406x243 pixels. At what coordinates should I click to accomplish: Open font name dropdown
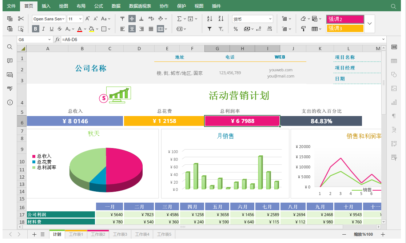[x=64, y=19]
